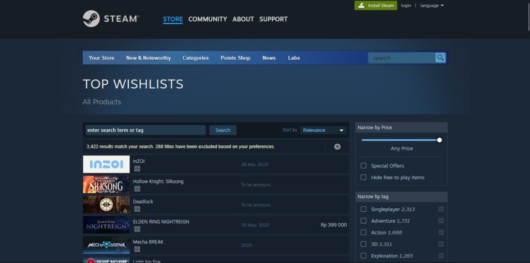Click the All Products subtitle

click(102, 102)
